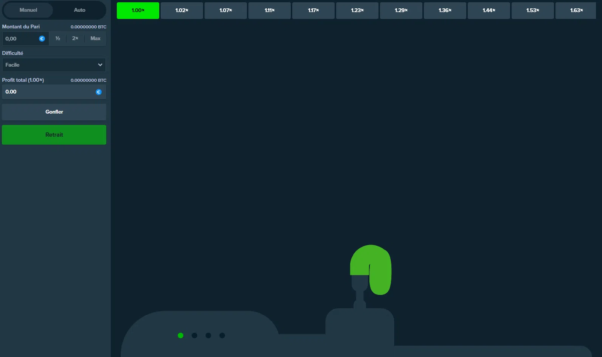
Task: Set bet to Max amount
Action: [95, 39]
